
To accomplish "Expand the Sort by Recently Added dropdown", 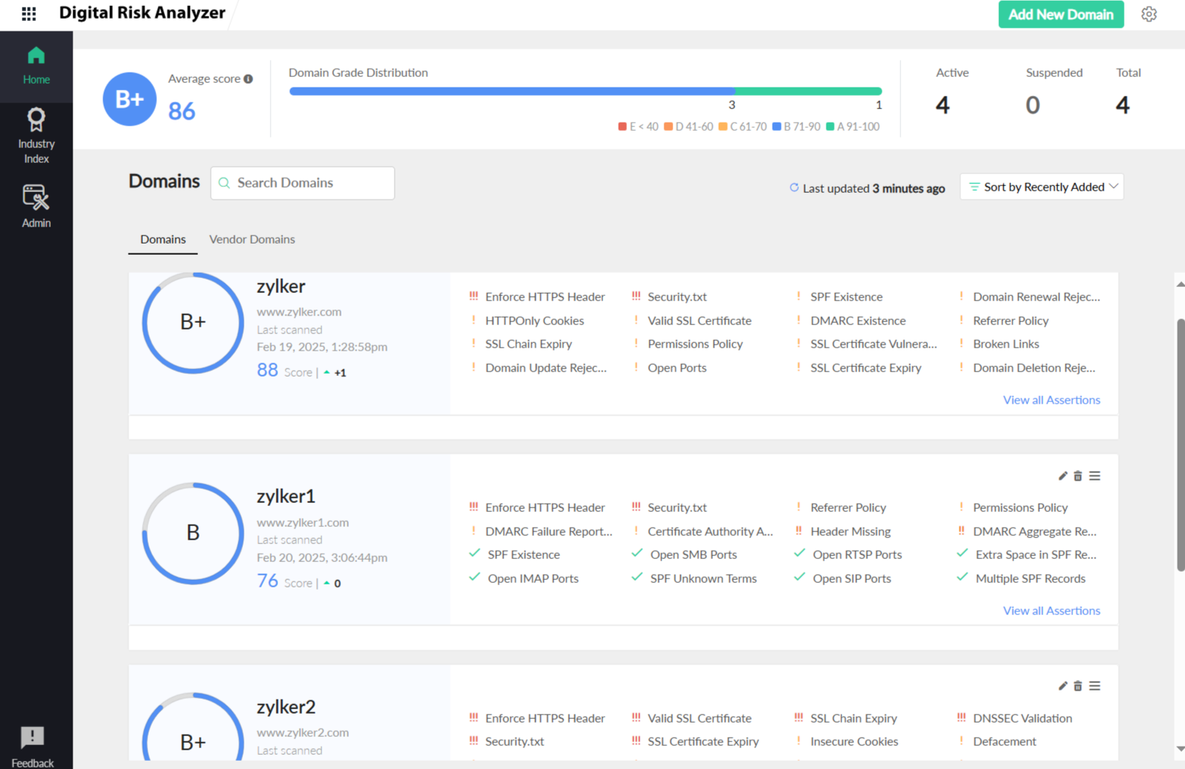I will tap(1042, 187).
